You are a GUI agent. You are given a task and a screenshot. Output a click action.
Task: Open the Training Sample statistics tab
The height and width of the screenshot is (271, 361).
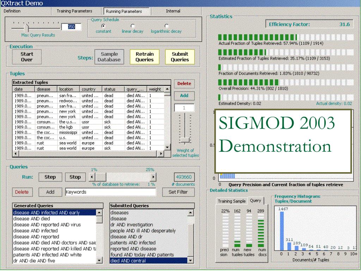pos(232,201)
